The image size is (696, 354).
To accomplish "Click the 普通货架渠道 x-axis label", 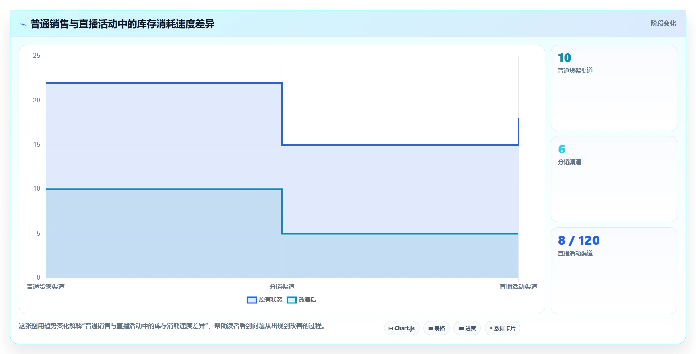I will [x=46, y=287].
